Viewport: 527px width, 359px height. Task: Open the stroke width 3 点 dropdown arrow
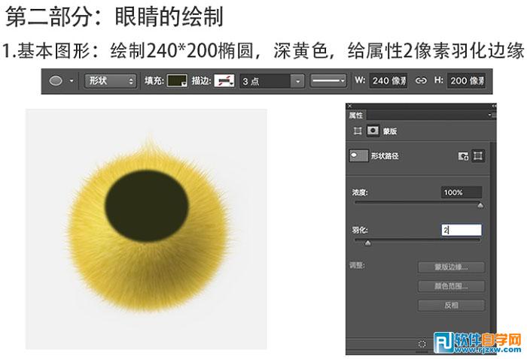[297, 81]
